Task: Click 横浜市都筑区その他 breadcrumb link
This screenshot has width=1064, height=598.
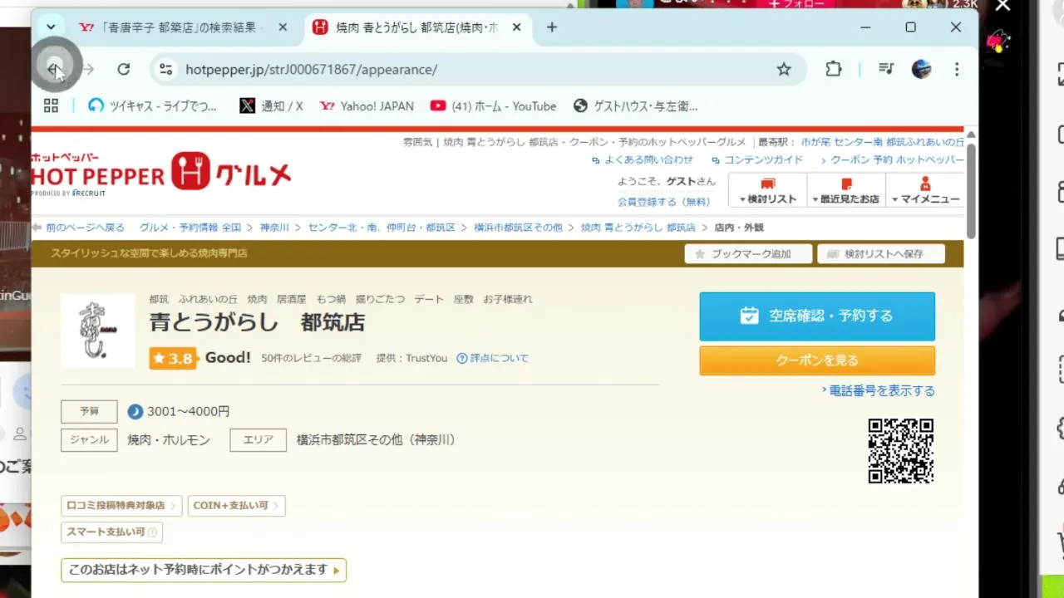Action: click(518, 227)
